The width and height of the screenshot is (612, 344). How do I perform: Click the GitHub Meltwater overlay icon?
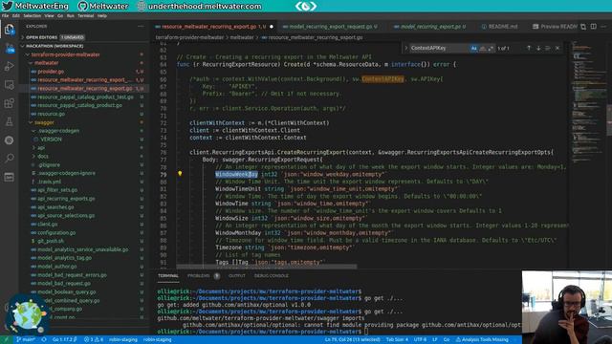click(83, 6)
